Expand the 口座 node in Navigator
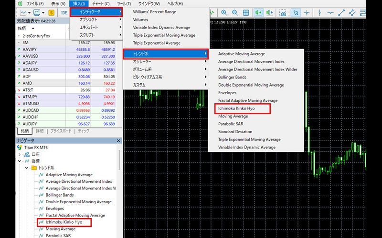Screen dimensions: 382x238 tap(20, 155)
